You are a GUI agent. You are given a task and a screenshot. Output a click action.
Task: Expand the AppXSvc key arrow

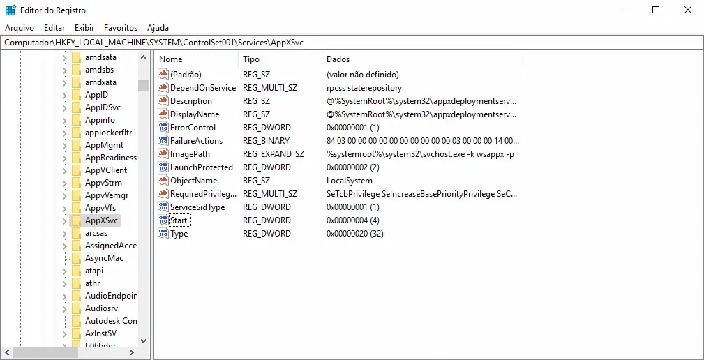click(65, 220)
